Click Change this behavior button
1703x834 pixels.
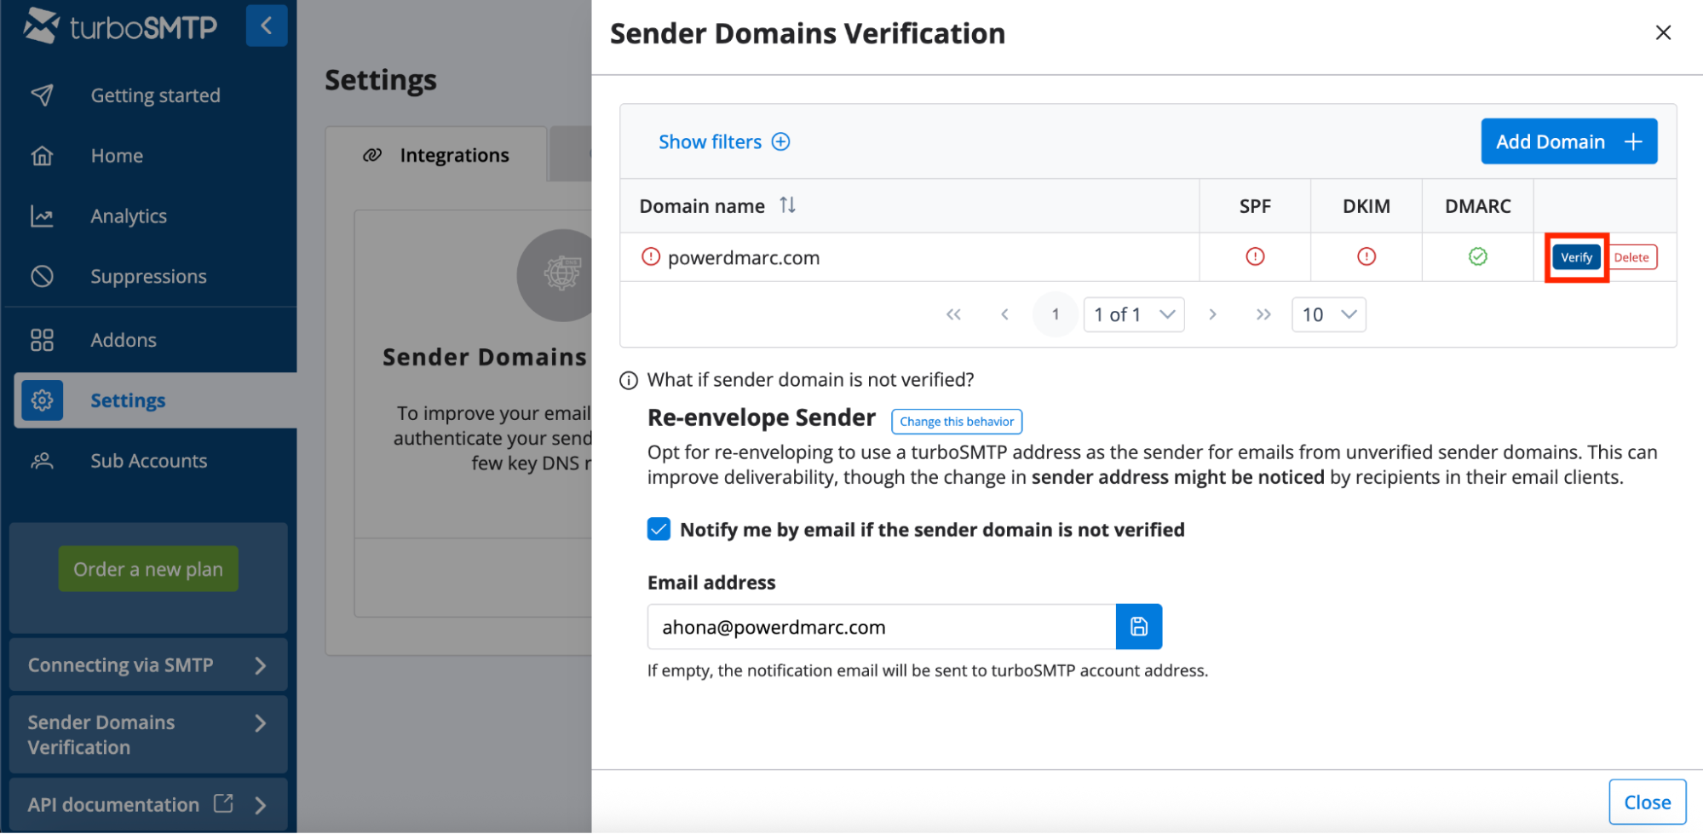tap(956, 421)
